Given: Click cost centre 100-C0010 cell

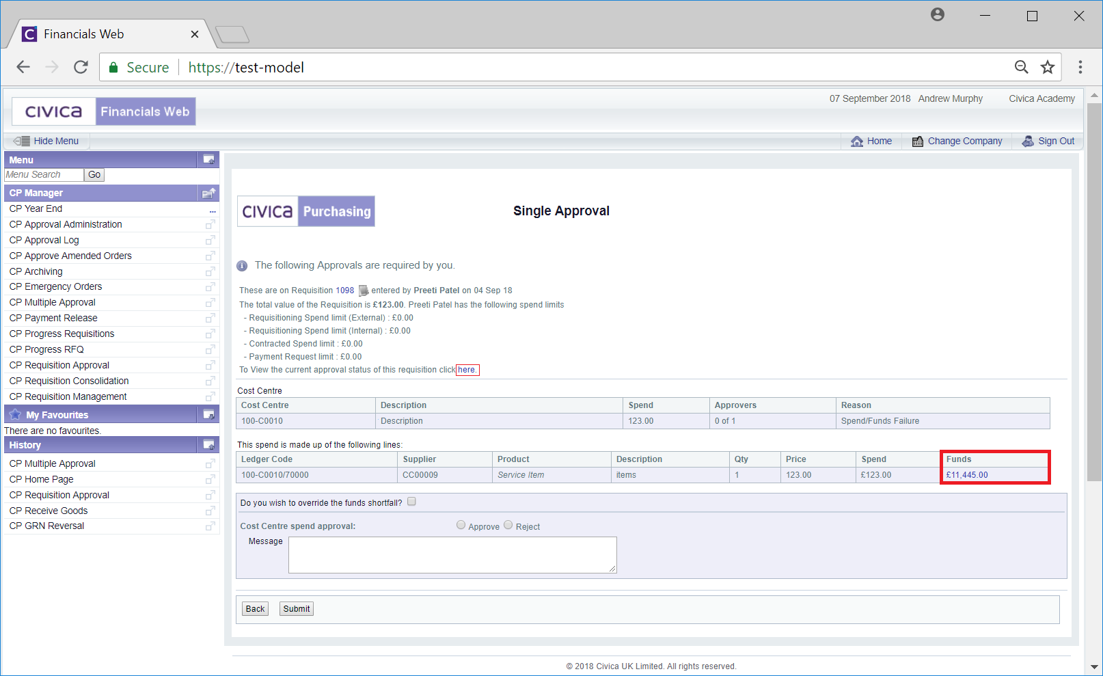Looking at the screenshot, I should (306, 421).
